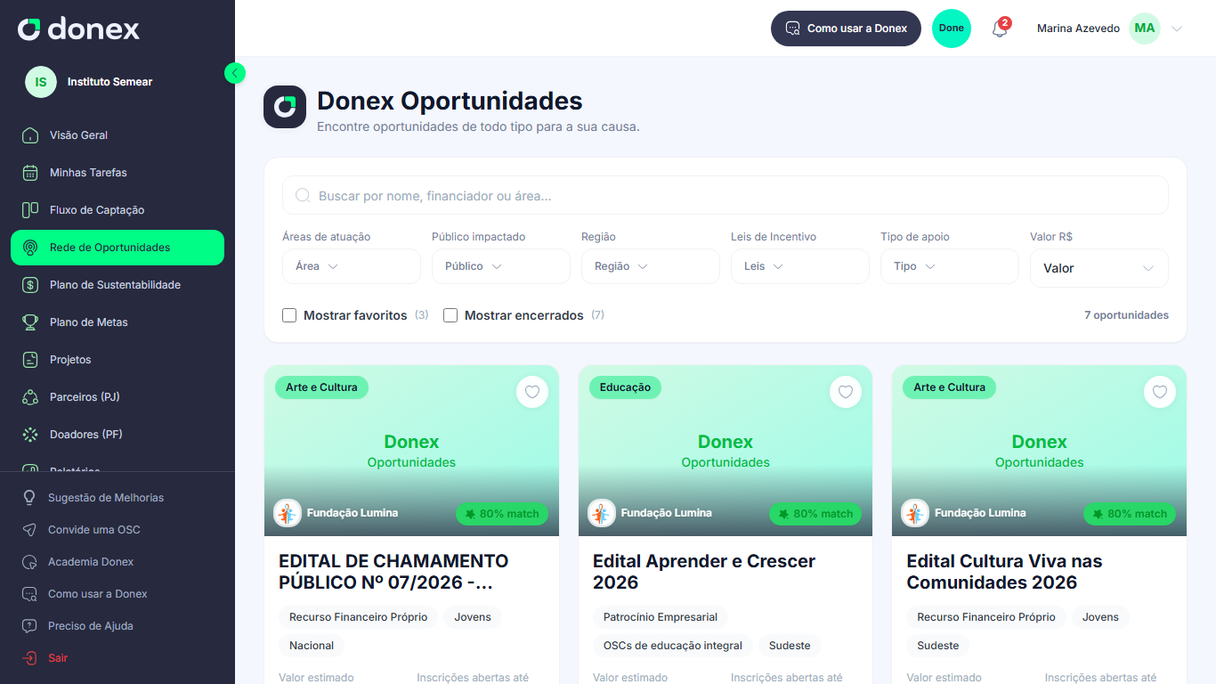Click the Fluxo de Captação board icon

30,210
